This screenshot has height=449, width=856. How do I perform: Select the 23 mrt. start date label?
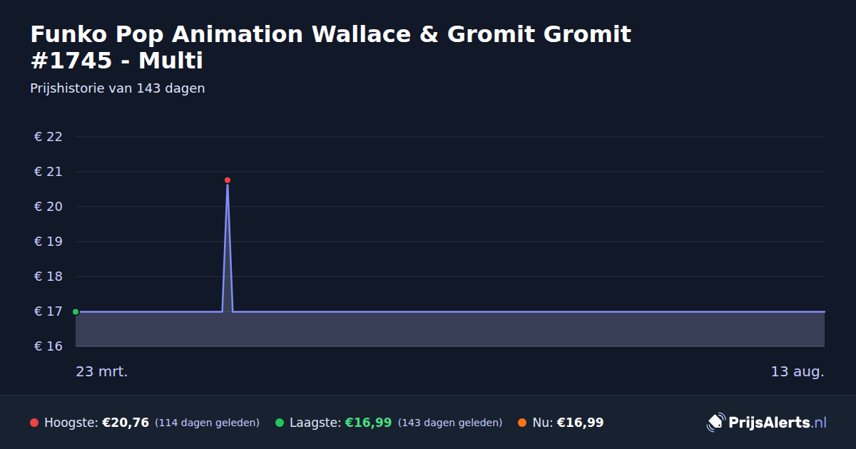(x=102, y=371)
